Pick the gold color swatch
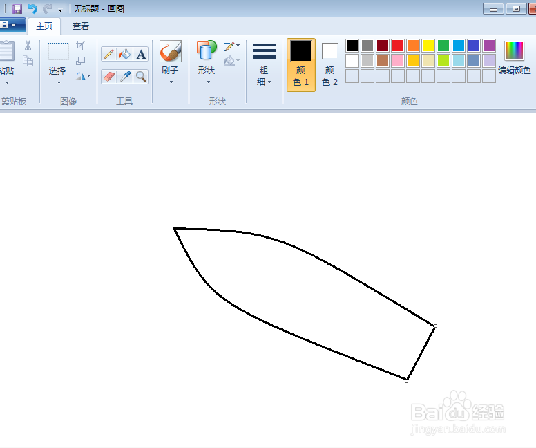536x448 pixels. coord(413,61)
